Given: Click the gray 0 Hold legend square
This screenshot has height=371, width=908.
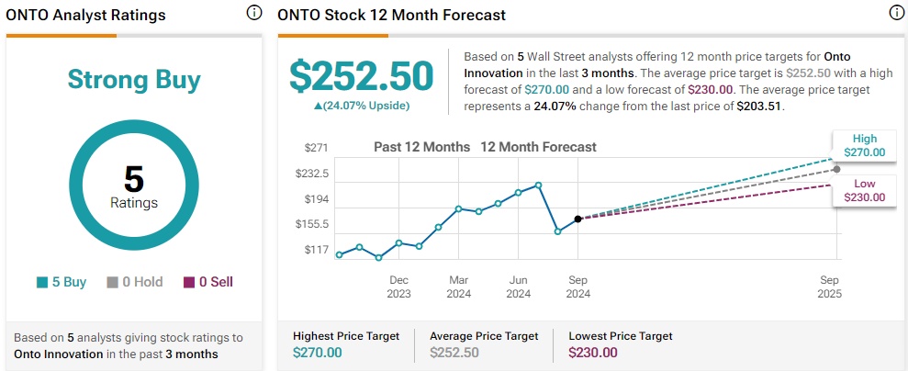Looking at the screenshot, I should coord(113,283).
